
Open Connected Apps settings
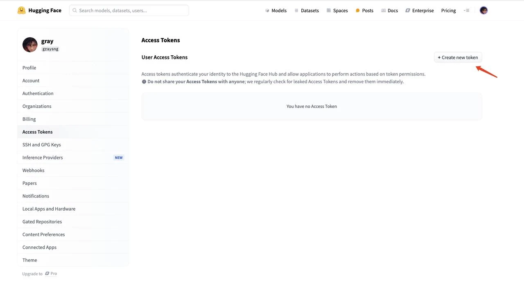[x=73, y=247]
